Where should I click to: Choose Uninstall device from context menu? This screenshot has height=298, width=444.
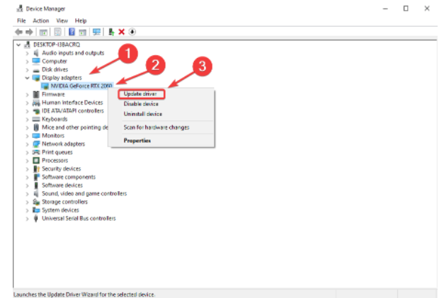pos(143,113)
